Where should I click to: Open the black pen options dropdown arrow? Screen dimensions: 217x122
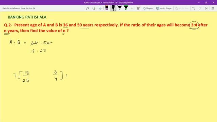click(115, 10)
